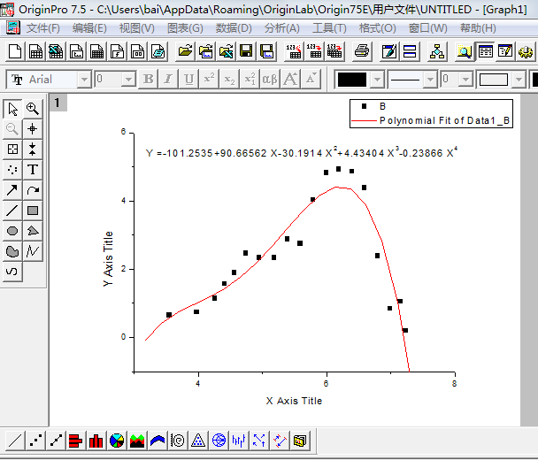Open the line style dropdown

click(x=430, y=80)
